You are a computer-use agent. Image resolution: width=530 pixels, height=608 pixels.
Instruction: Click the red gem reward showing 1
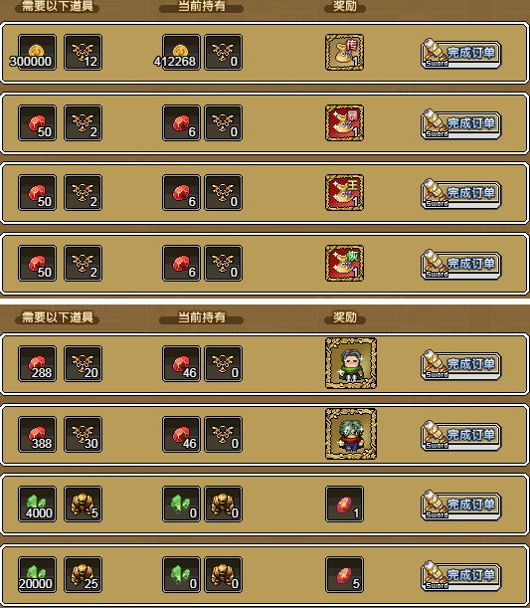tap(344, 505)
